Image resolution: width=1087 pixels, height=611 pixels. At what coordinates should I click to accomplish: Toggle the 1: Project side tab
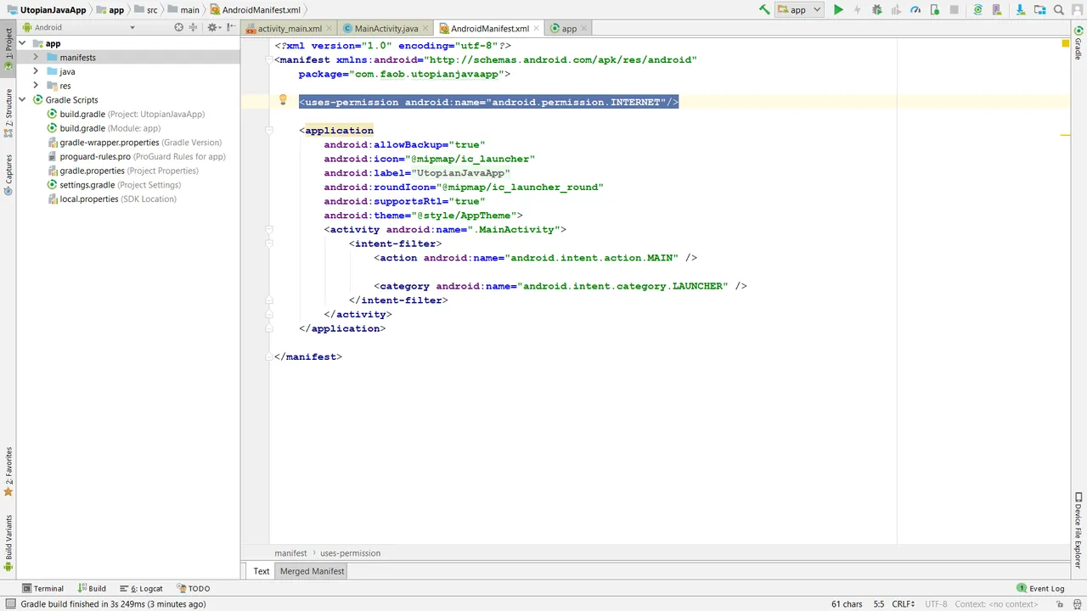[x=8, y=49]
